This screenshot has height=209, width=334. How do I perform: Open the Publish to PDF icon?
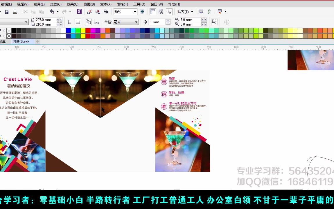[106, 12]
